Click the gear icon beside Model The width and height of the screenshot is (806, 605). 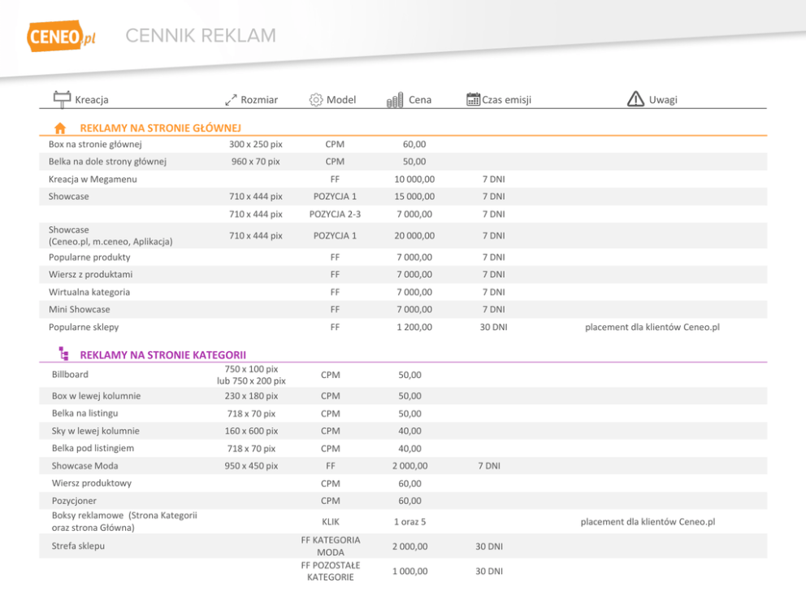click(x=316, y=100)
